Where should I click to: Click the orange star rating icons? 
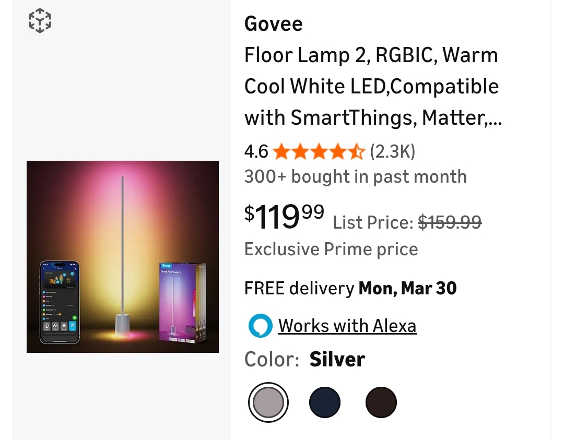click(x=319, y=152)
